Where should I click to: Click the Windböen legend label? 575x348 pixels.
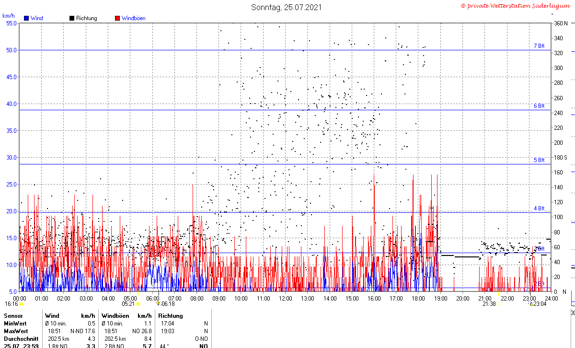(x=133, y=18)
